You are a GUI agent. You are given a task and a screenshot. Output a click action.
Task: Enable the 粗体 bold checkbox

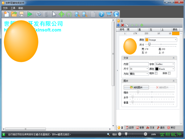[x=156, y=74]
